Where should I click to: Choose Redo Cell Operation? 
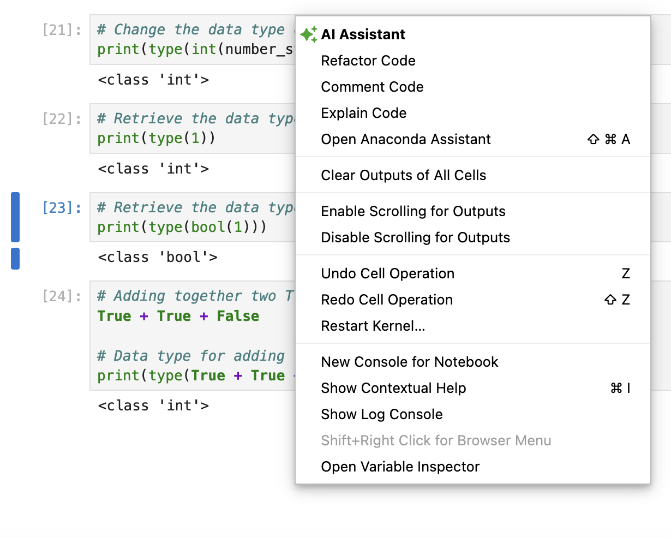[x=387, y=300]
